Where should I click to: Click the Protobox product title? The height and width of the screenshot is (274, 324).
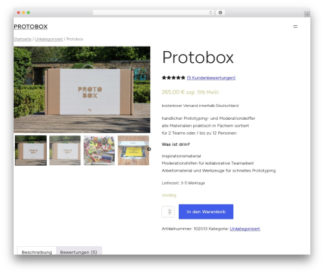[198, 58]
